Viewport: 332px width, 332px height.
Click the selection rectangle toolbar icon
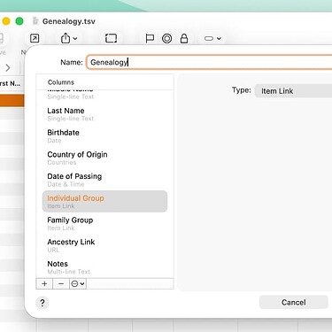[x=111, y=38]
